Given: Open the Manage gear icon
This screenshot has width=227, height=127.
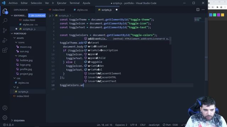Looking at the screenshot, I should click(x=5, y=117).
